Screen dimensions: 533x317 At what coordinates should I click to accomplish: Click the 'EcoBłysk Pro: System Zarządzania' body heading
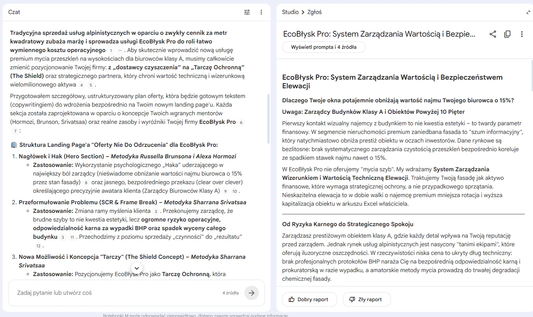pyautogui.click(x=392, y=81)
